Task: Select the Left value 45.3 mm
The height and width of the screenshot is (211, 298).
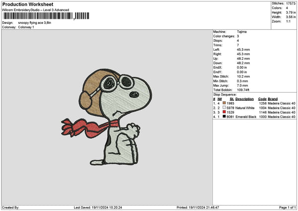Action: (243, 50)
